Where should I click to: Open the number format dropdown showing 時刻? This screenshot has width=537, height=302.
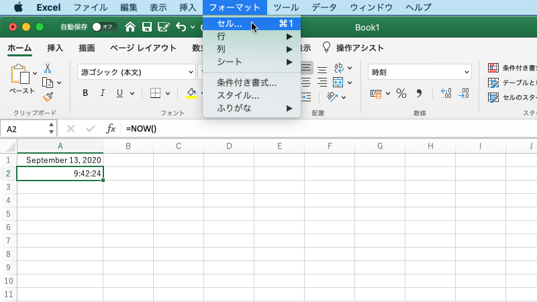[467, 72]
